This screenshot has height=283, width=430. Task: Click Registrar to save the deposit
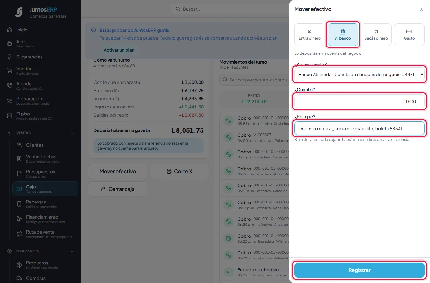point(359,270)
